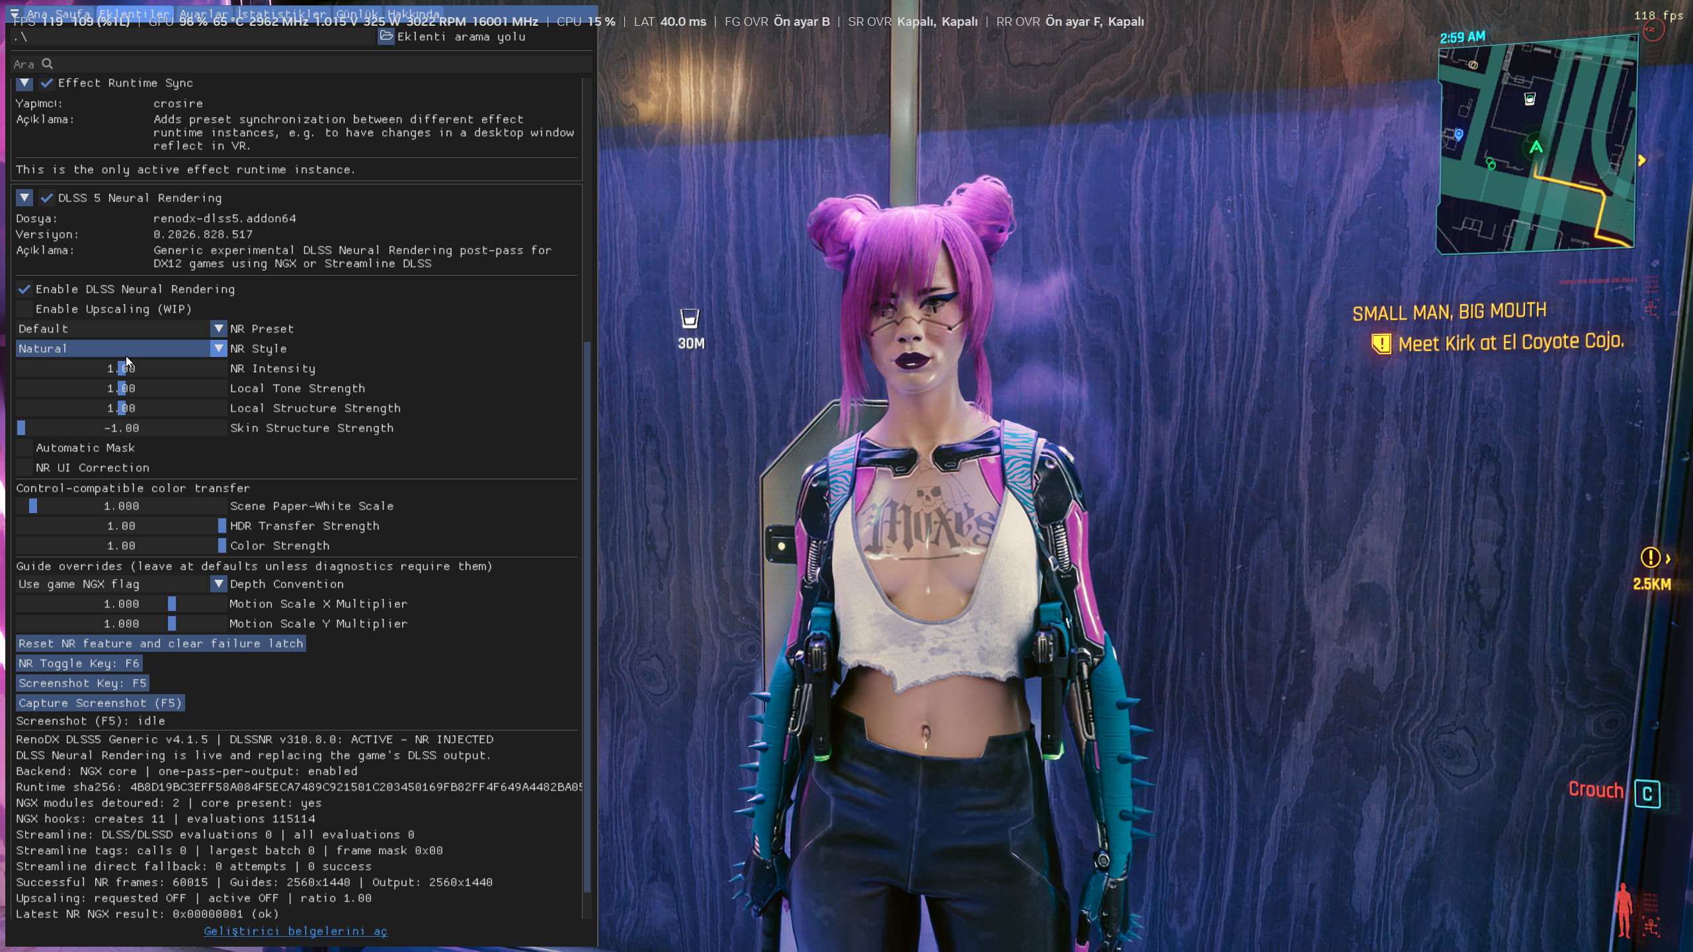This screenshot has height=952, width=1693.
Task: Open the Geliştirici belgelerini aç link
Action: 296,932
